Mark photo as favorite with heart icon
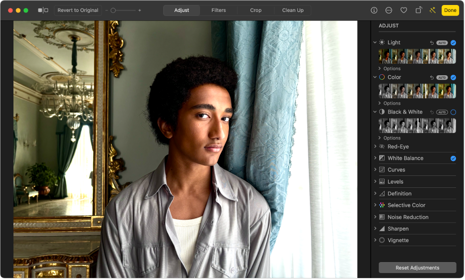This screenshot has height=280, width=465. [x=404, y=10]
